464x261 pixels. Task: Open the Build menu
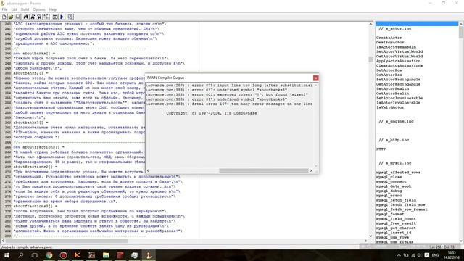(x=25, y=9)
